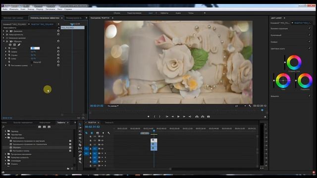Select the Zoom tool magnifier
The height and width of the screenshot is (178, 317).
(x=80, y=162)
